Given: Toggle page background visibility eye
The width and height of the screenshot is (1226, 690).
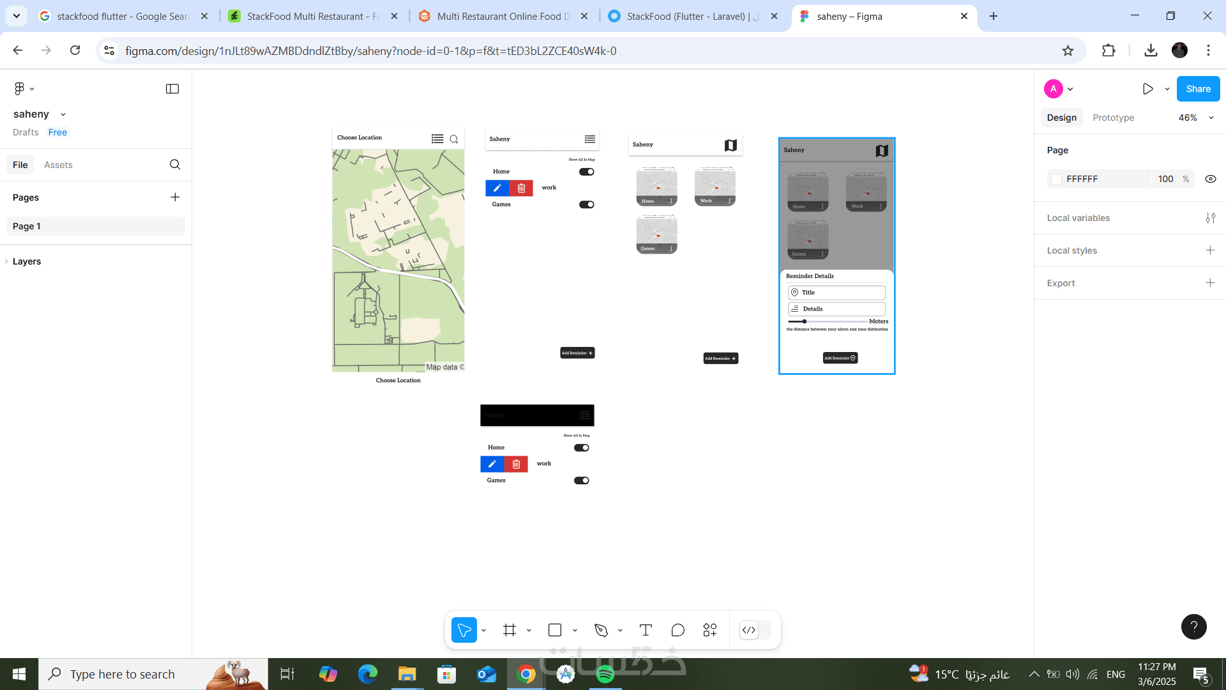Looking at the screenshot, I should point(1210,179).
